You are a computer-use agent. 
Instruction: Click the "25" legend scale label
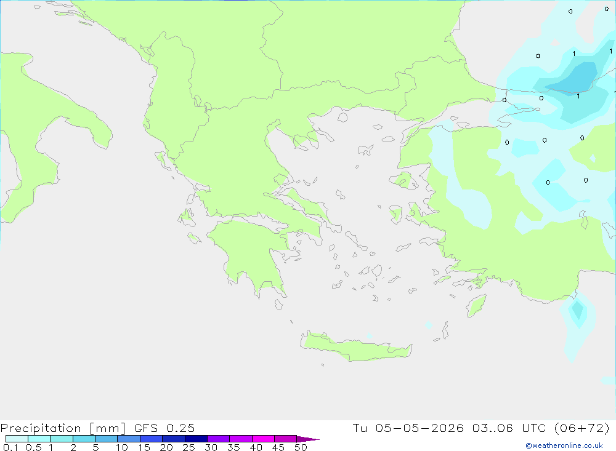click(x=188, y=447)
